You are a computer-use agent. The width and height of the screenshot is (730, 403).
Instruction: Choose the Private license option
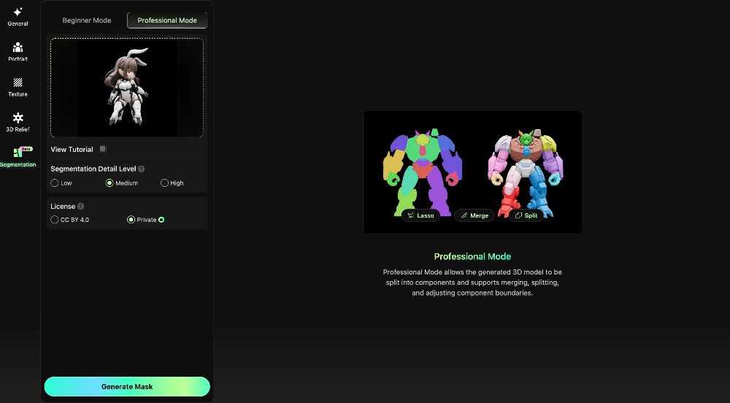click(131, 220)
